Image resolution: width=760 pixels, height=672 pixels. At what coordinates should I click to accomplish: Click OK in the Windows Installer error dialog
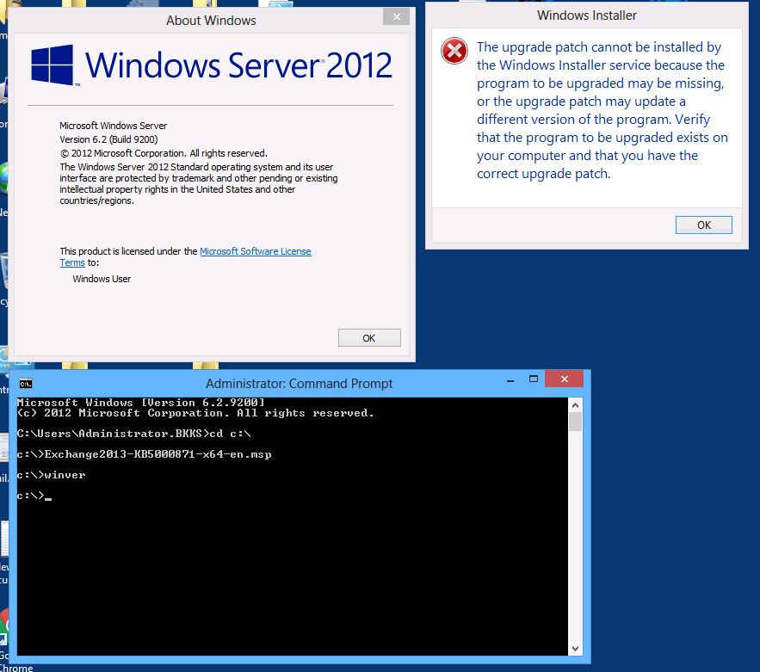[704, 225]
